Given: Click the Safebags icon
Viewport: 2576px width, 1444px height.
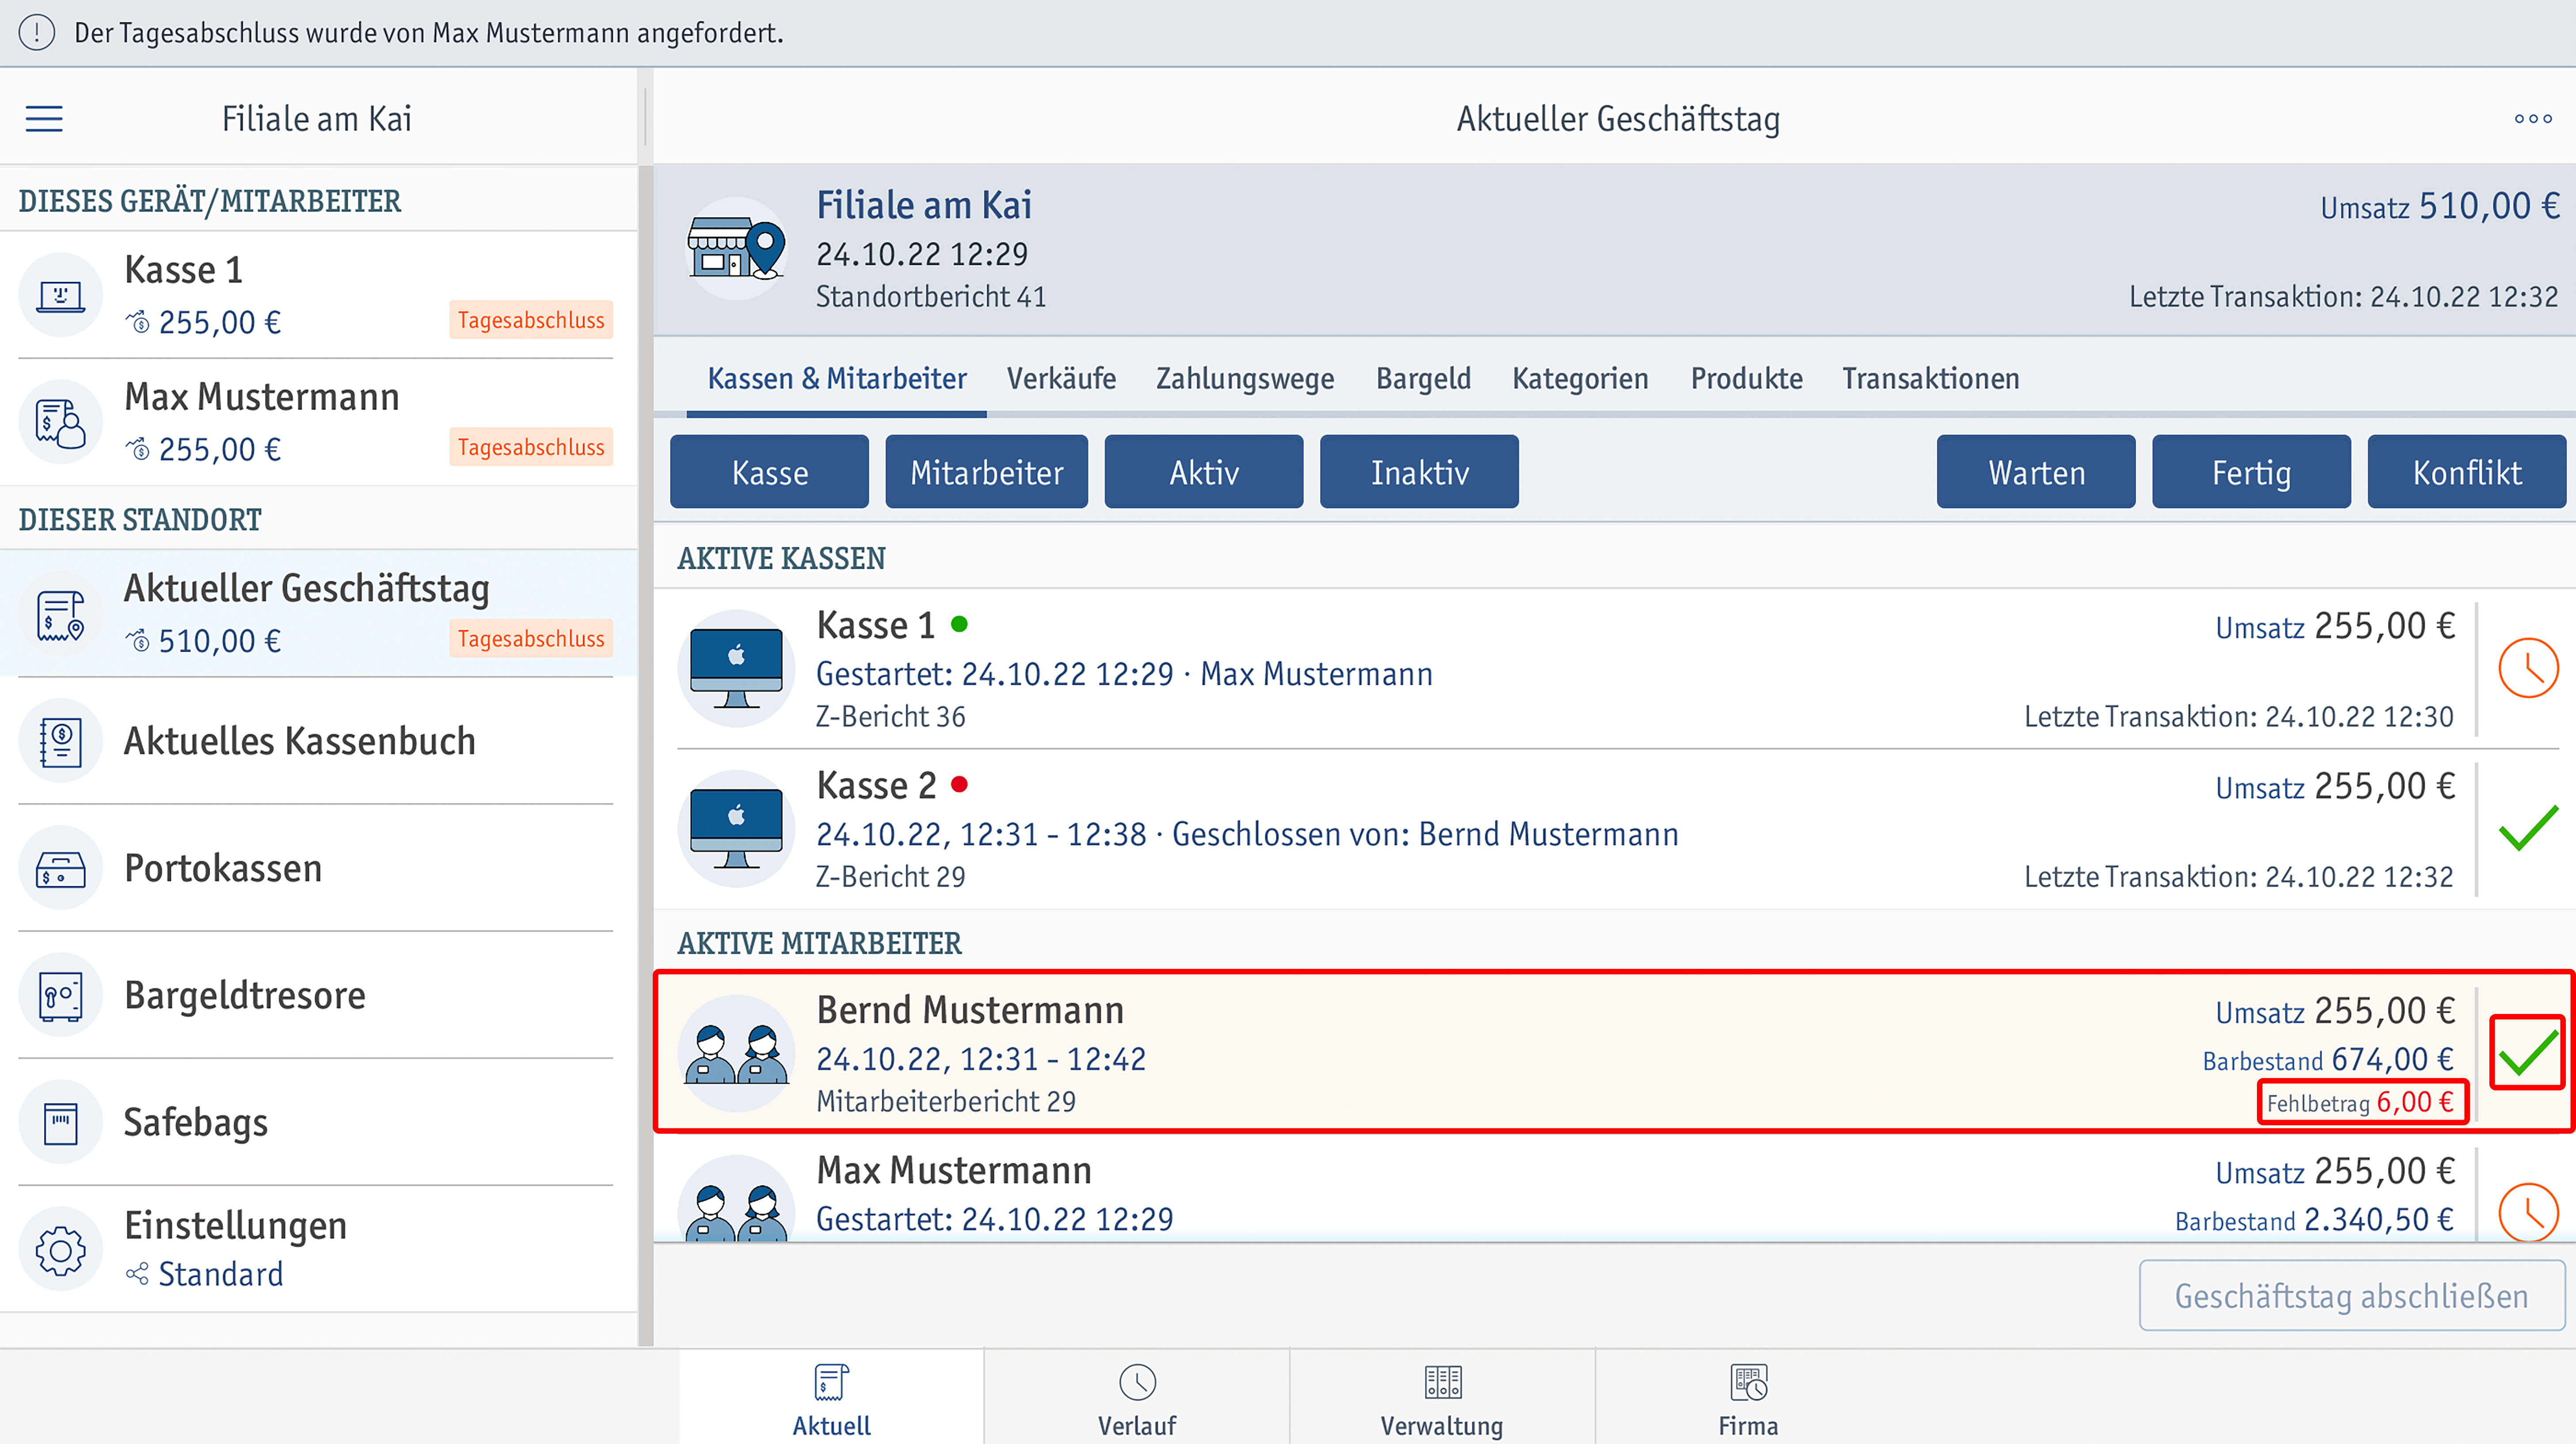Looking at the screenshot, I should (61, 1122).
